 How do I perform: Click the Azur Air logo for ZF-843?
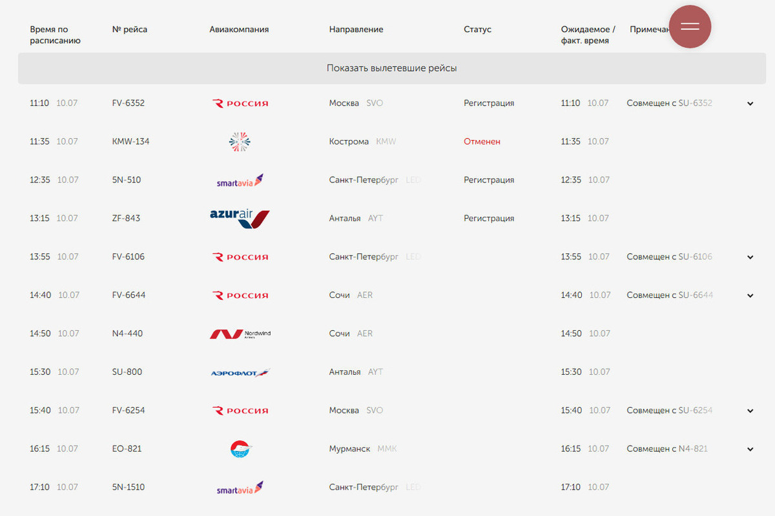tap(240, 219)
